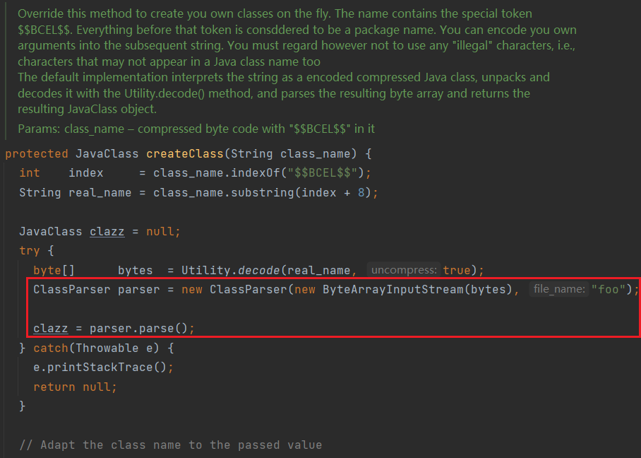
Task: Click the protected keyword in method signature
Action: [x=37, y=153]
